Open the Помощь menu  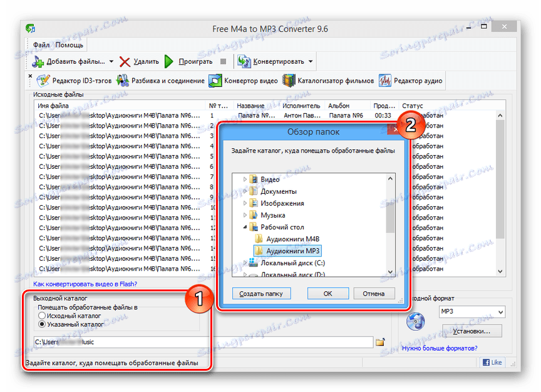click(x=70, y=45)
